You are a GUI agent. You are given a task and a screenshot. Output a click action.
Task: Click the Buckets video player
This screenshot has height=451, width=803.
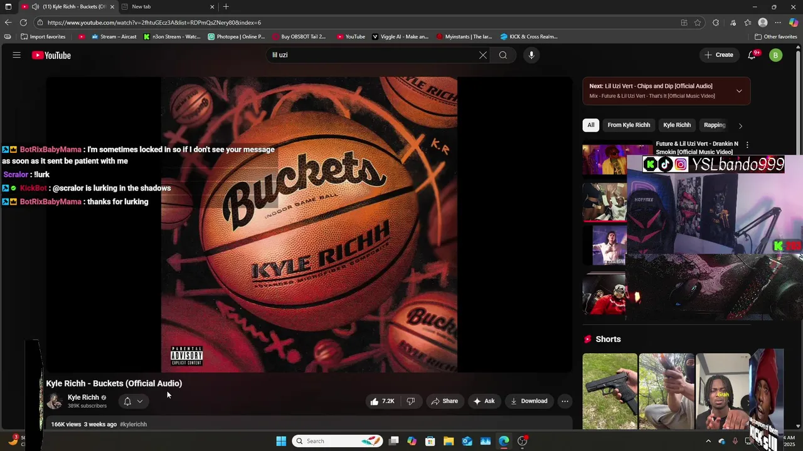309,225
